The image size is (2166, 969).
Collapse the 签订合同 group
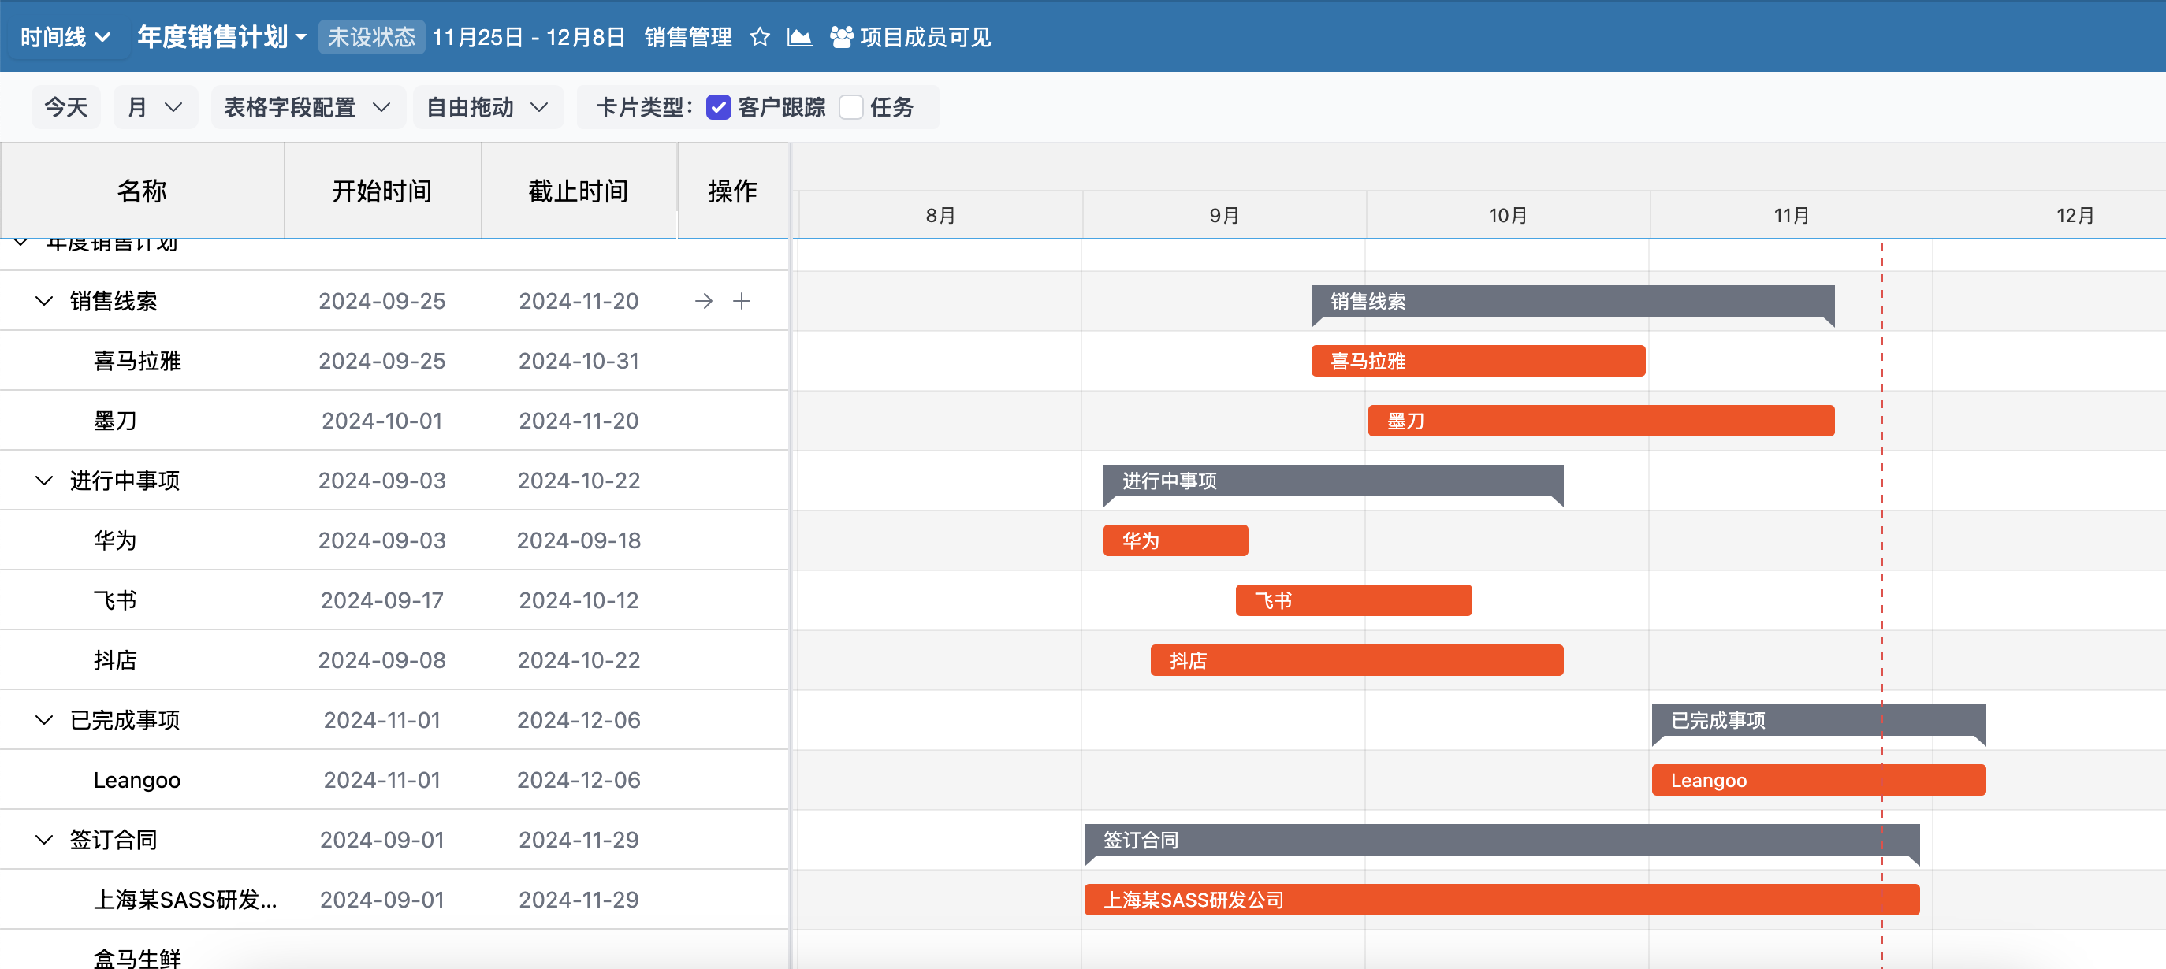(x=43, y=840)
